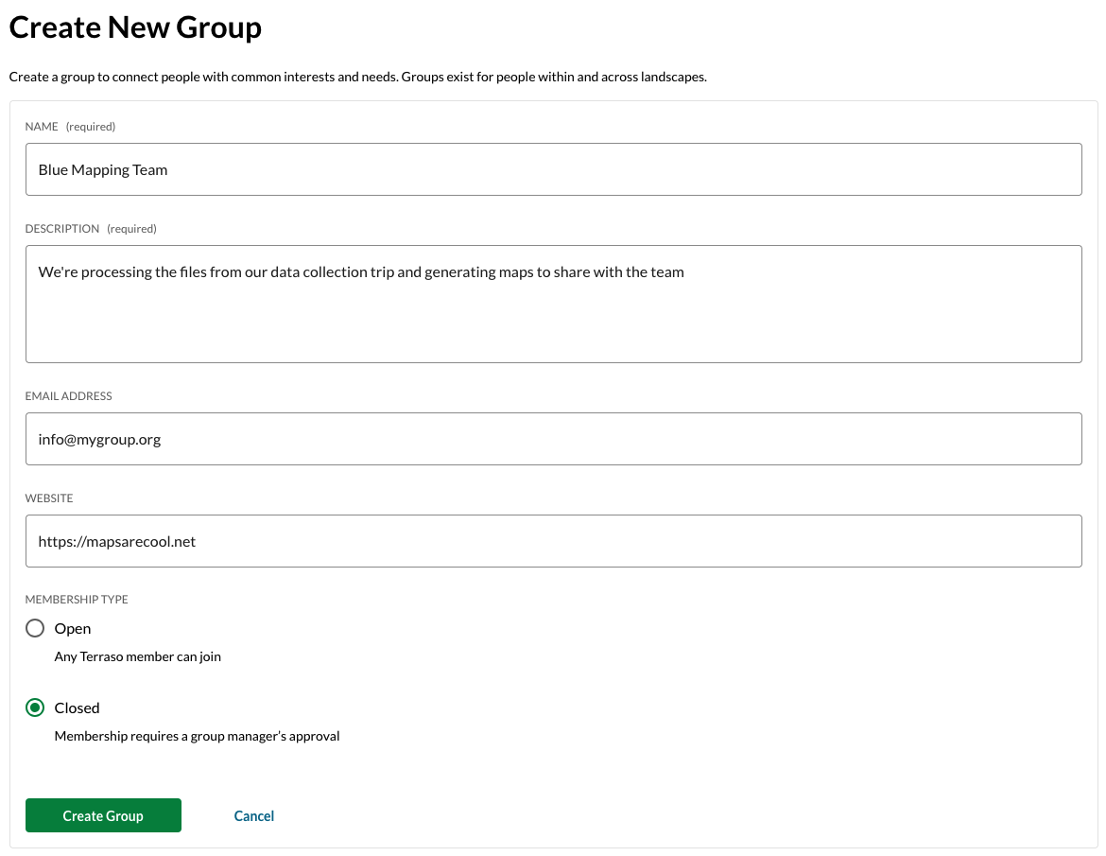Click the 'Create New Group' heading
The image size is (1106, 856).
pyautogui.click(x=135, y=27)
